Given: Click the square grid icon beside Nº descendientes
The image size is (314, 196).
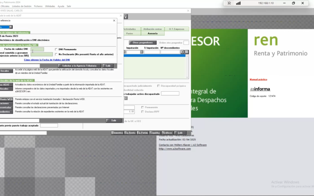Looking at the screenshot, I should pos(182,52).
